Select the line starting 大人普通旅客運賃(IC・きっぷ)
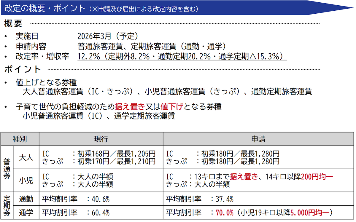Viewport: 356px width, 222px height. click(x=167, y=92)
